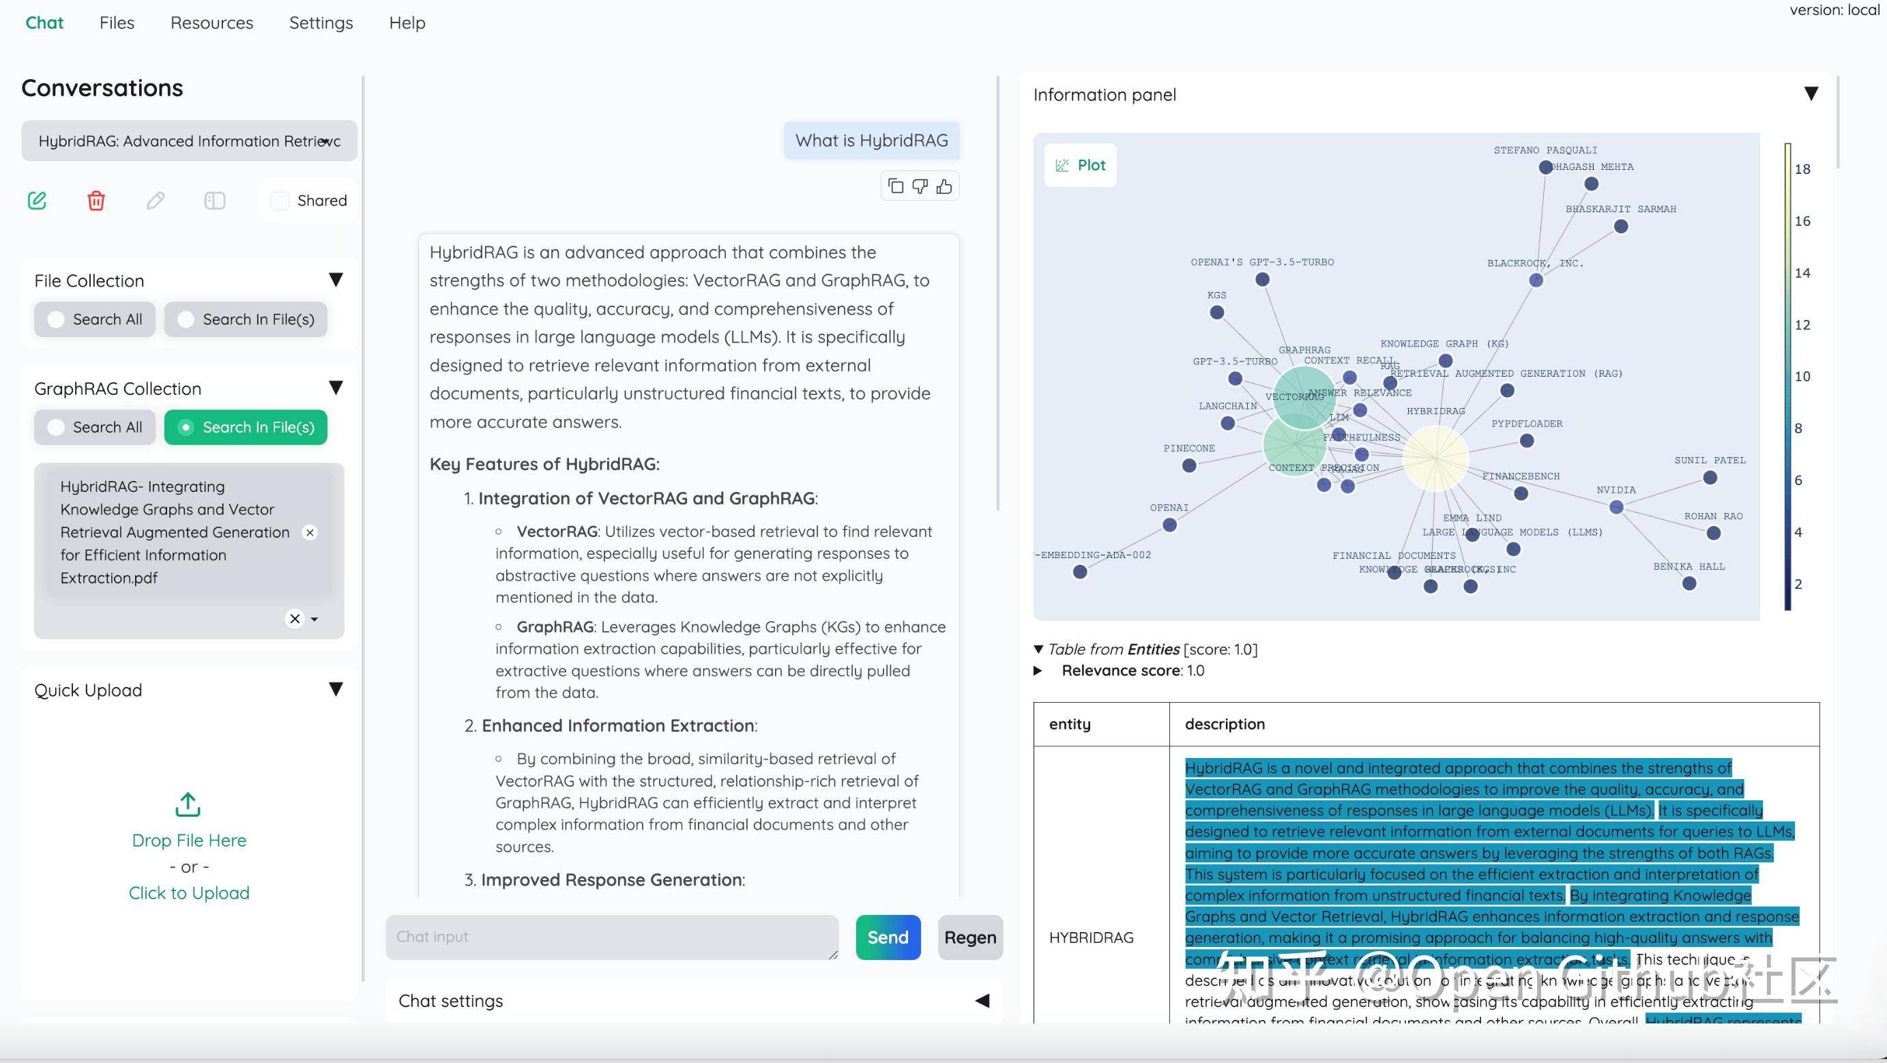Collapse Table from Entities section
Image resolution: width=1887 pixels, height=1063 pixels.
[x=1038, y=649]
